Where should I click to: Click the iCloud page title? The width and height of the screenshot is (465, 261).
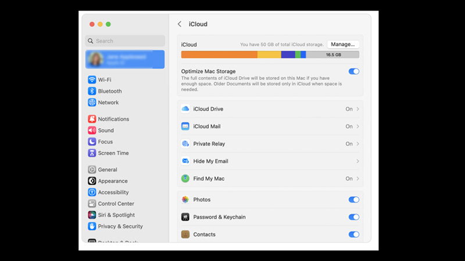[x=198, y=24]
